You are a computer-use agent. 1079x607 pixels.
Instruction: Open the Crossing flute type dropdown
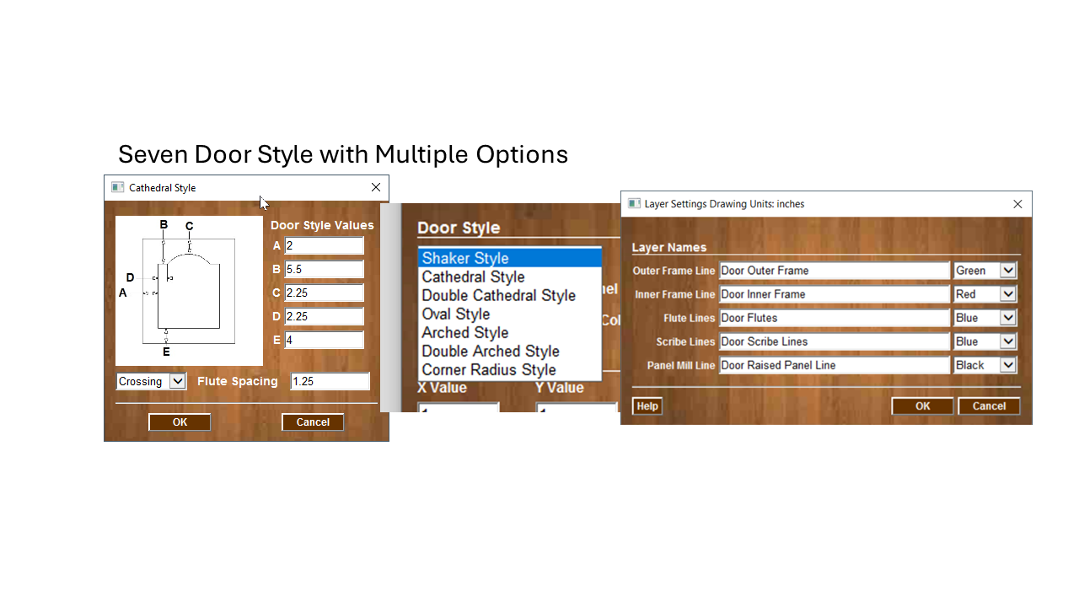[177, 381]
